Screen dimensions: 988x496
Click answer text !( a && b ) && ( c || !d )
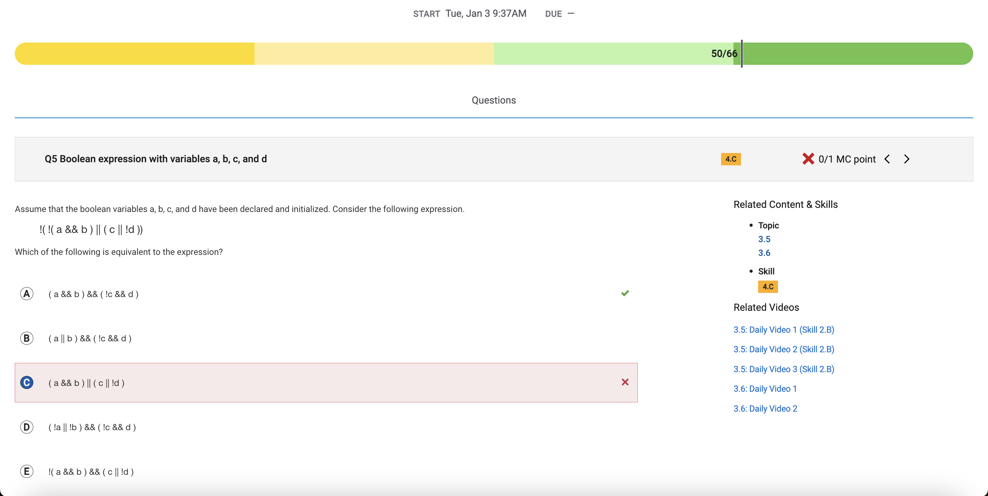pyautogui.click(x=91, y=472)
